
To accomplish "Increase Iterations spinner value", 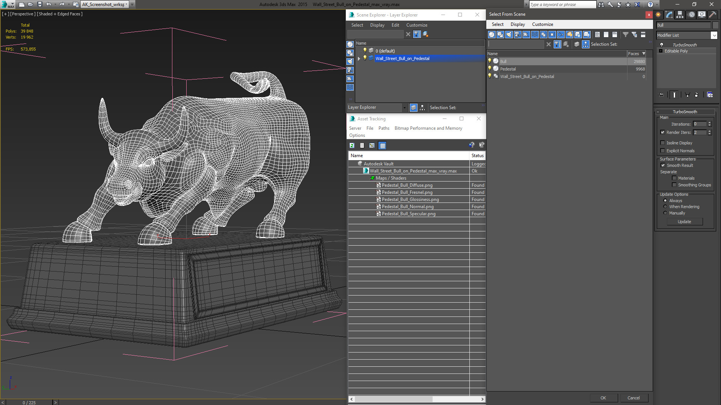I will (709, 123).
